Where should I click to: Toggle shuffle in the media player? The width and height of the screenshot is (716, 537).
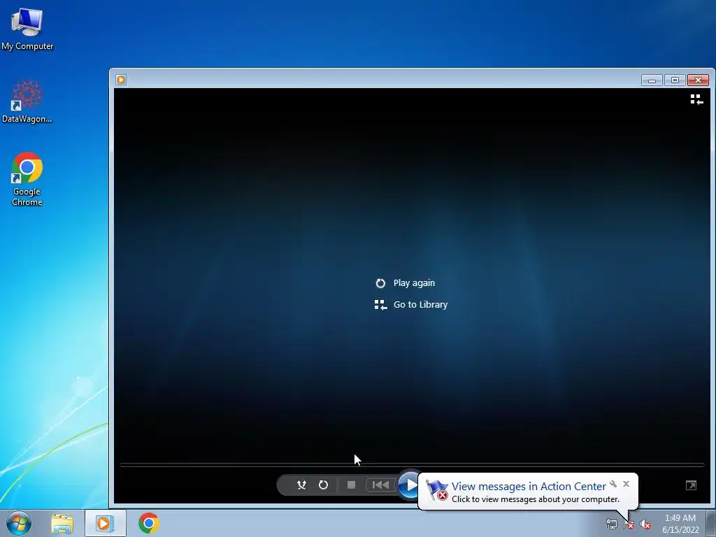click(301, 485)
